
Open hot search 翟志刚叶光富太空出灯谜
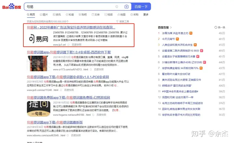(x=176, y=74)
